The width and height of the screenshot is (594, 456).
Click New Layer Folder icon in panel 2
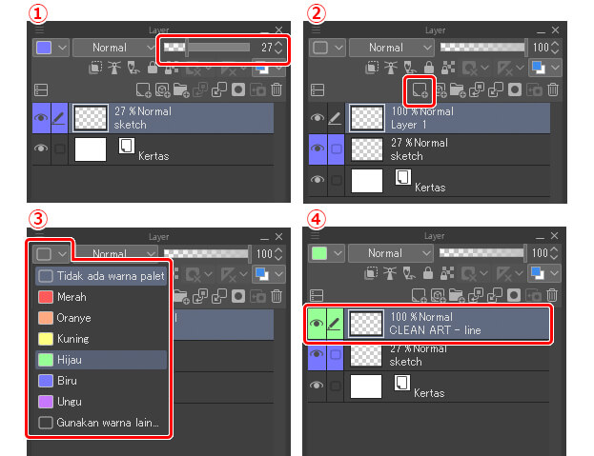(x=458, y=90)
